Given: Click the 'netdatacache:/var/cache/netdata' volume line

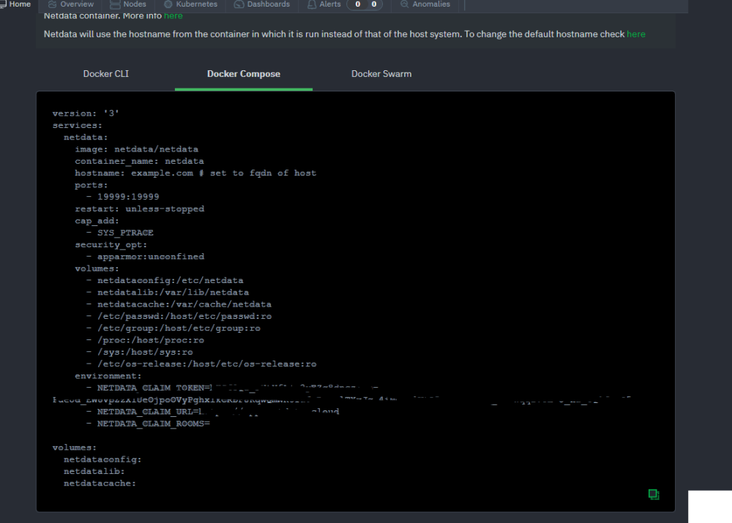Looking at the screenshot, I should coord(179,304).
